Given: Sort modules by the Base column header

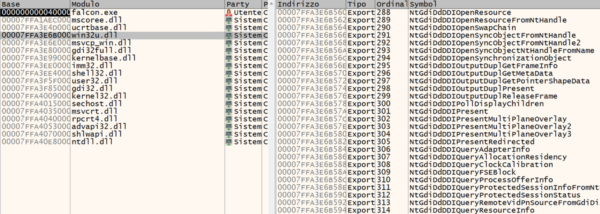Looking at the screenshot, I should [35, 4].
